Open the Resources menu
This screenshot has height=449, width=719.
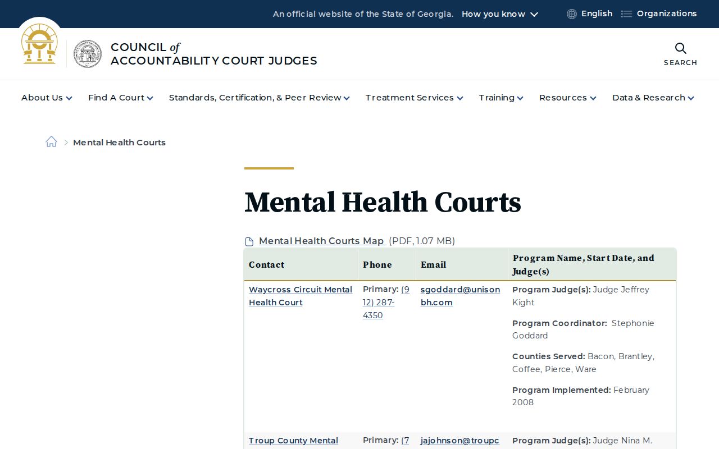(x=568, y=98)
